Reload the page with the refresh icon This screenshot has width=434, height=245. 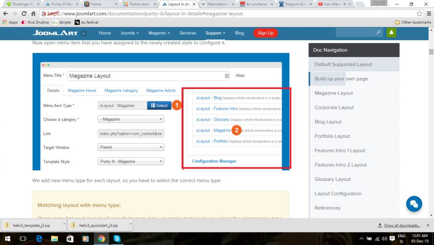(x=24, y=13)
